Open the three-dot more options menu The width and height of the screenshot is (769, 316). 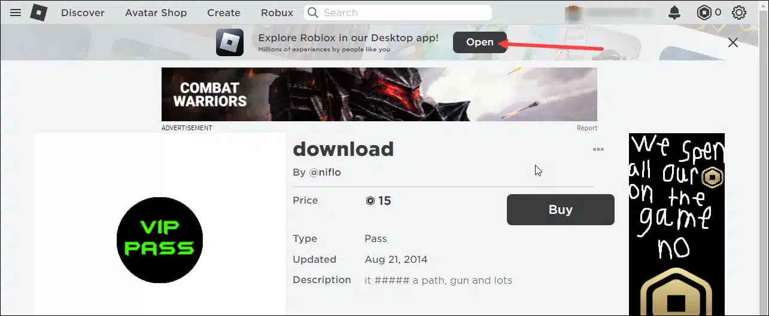pyautogui.click(x=598, y=149)
